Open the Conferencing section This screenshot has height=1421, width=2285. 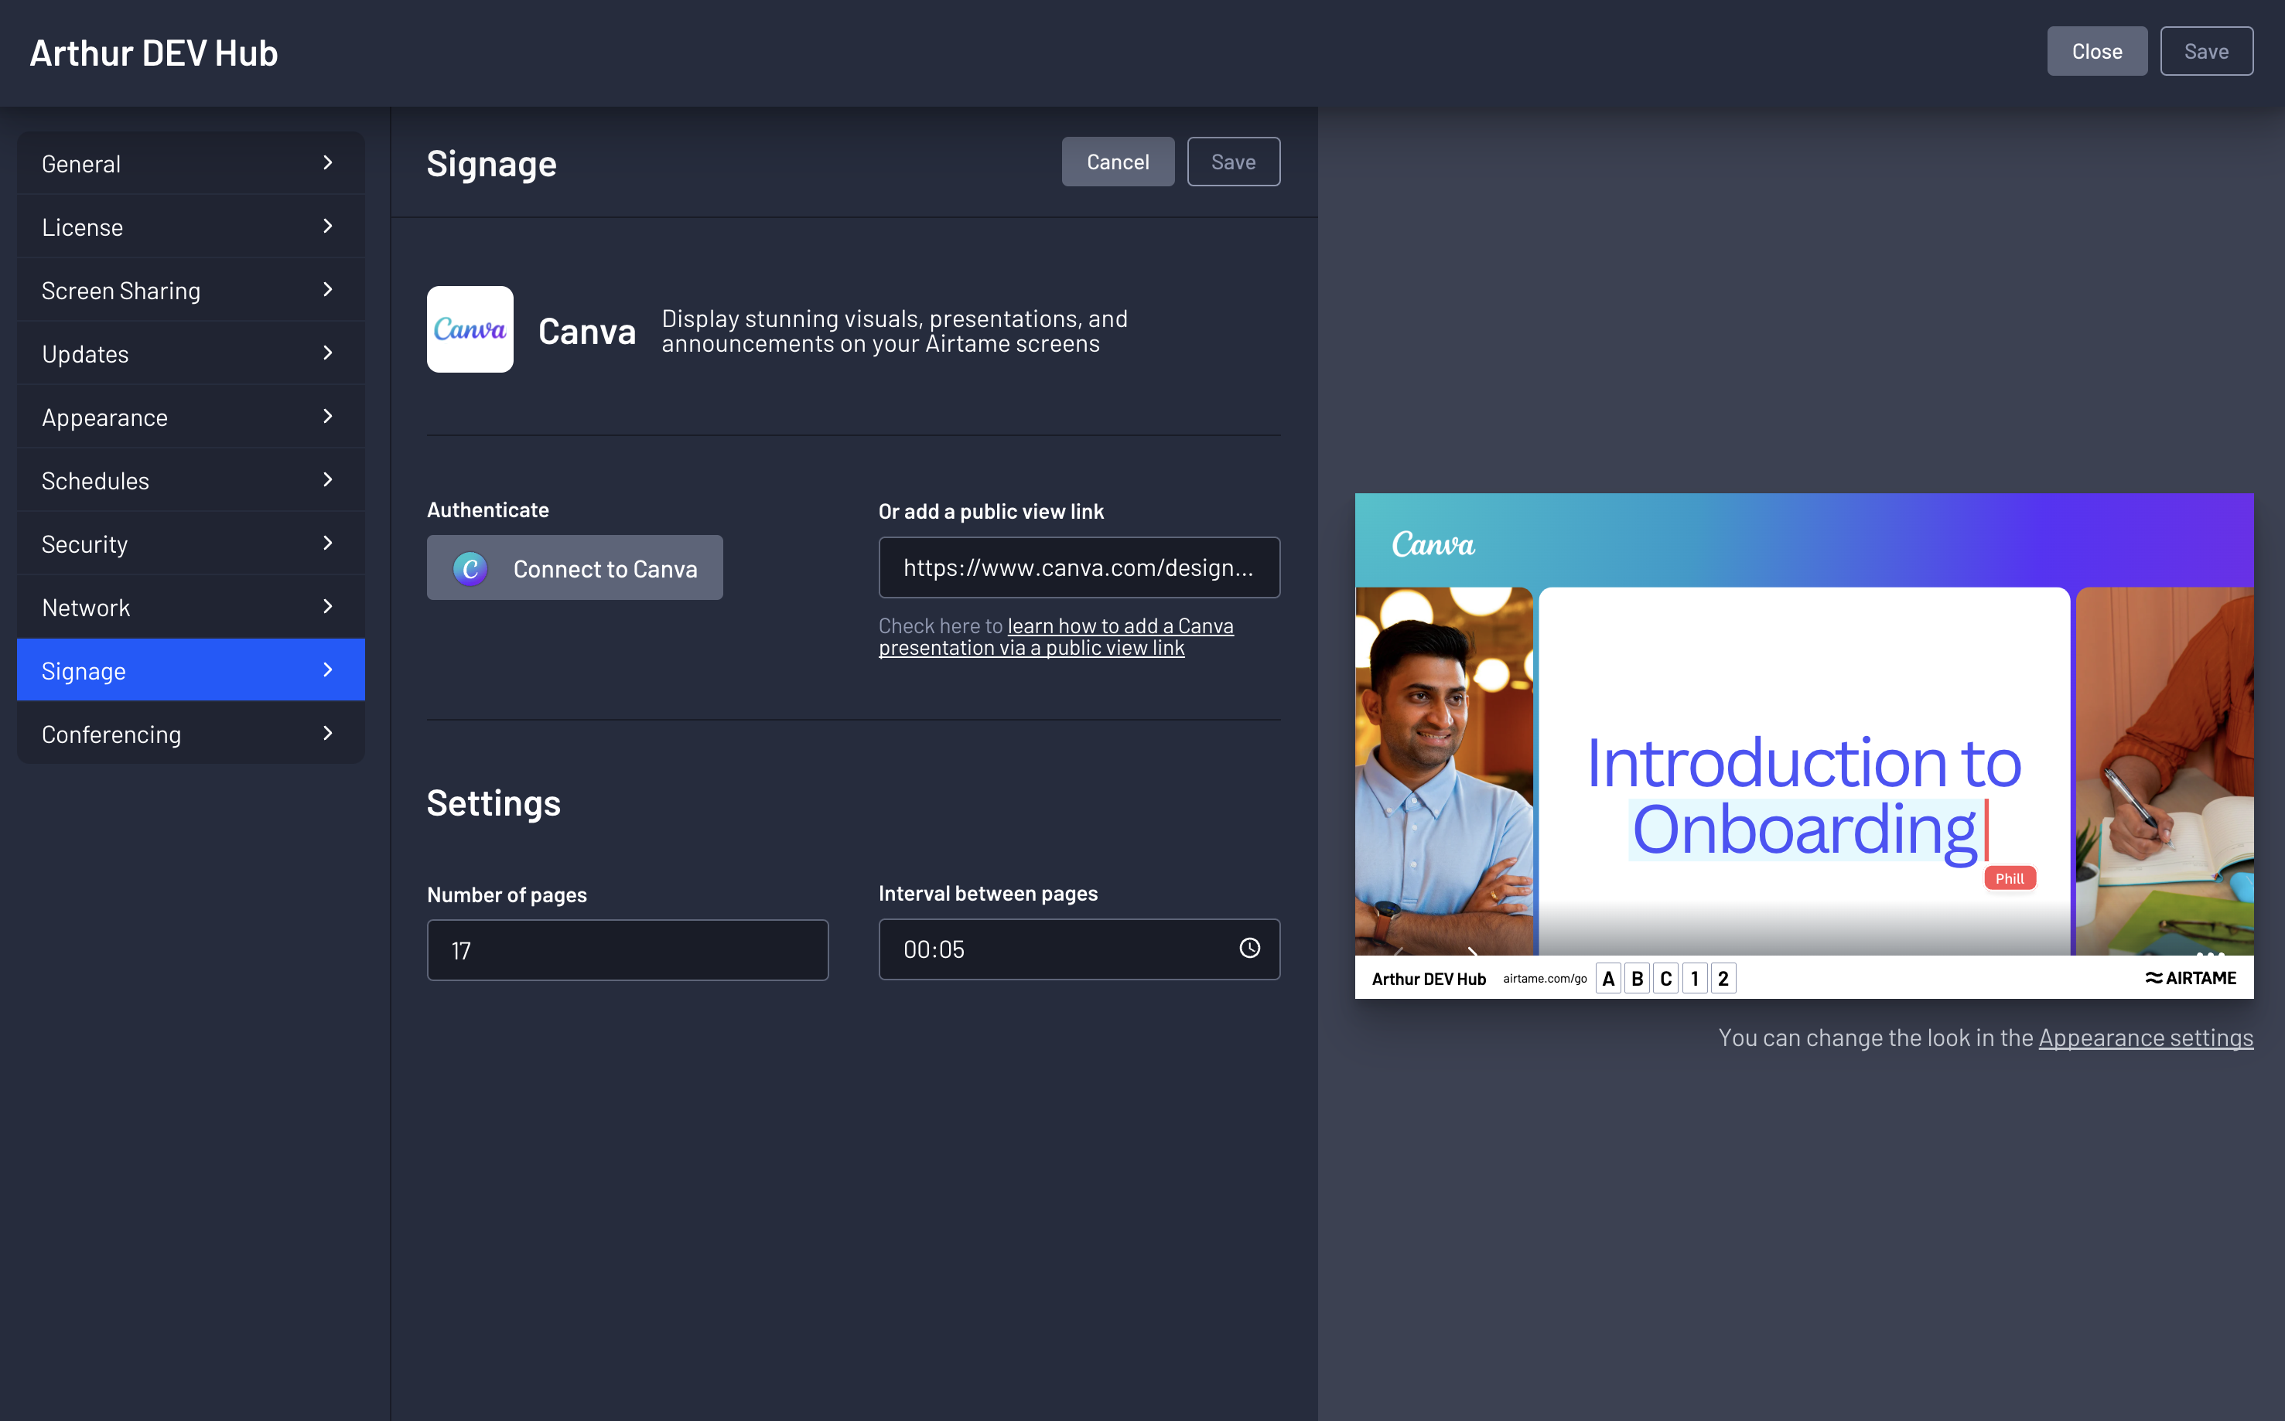click(x=191, y=734)
